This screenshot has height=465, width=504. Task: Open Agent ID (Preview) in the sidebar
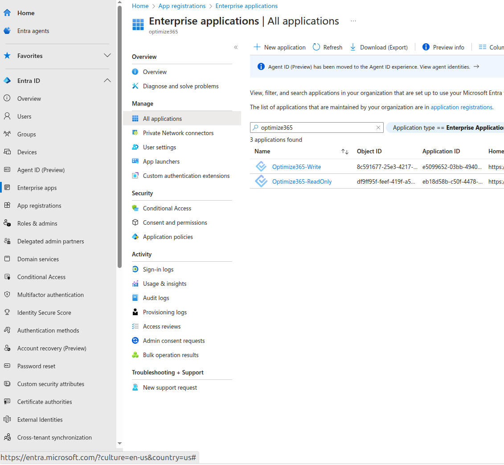(x=40, y=169)
